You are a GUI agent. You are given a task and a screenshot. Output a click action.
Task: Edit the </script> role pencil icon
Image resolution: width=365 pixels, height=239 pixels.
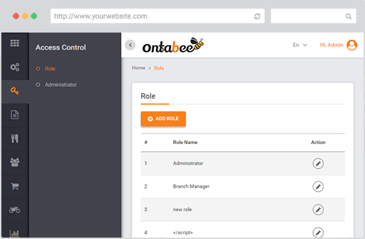pyautogui.click(x=318, y=232)
